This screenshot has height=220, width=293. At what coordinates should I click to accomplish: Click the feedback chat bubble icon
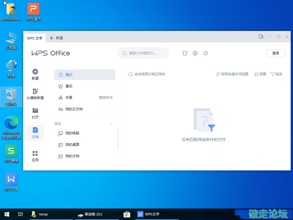[205, 53]
